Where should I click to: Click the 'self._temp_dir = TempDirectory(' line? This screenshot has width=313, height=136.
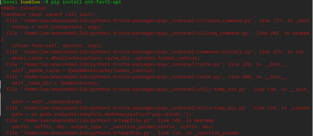coord(55,83)
